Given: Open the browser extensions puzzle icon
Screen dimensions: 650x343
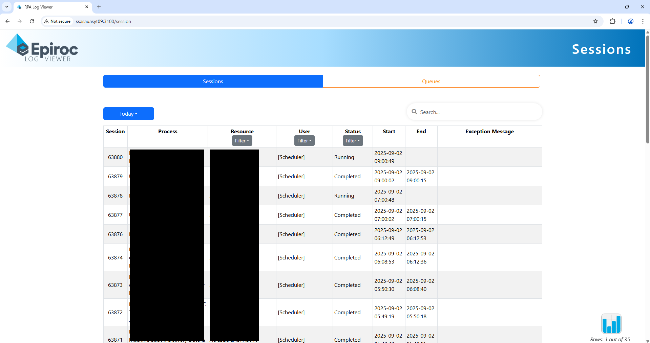Looking at the screenshot, I should [x=613, y=21].
